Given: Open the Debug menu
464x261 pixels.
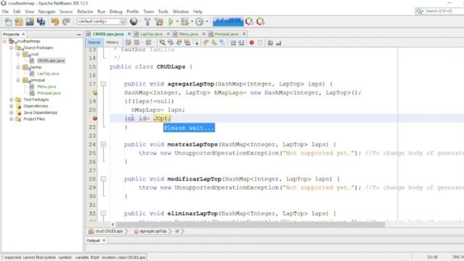Looking at the screenshot, I should tap(116, 12).
